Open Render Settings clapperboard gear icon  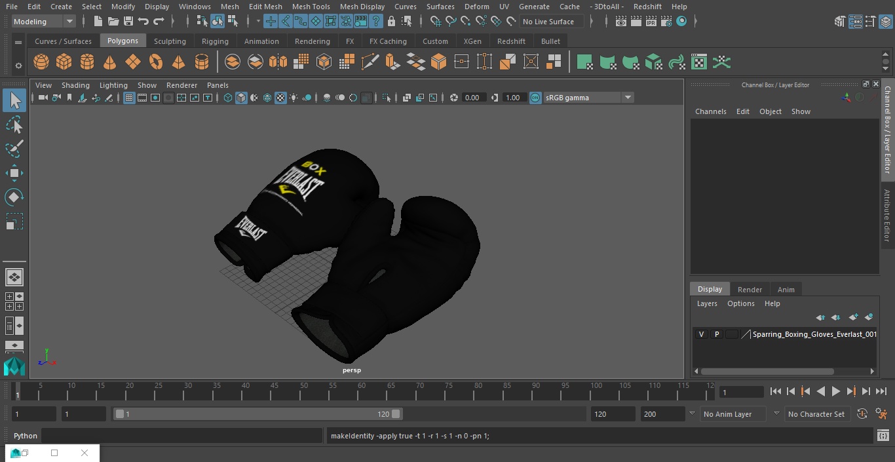tap(666, 22)
